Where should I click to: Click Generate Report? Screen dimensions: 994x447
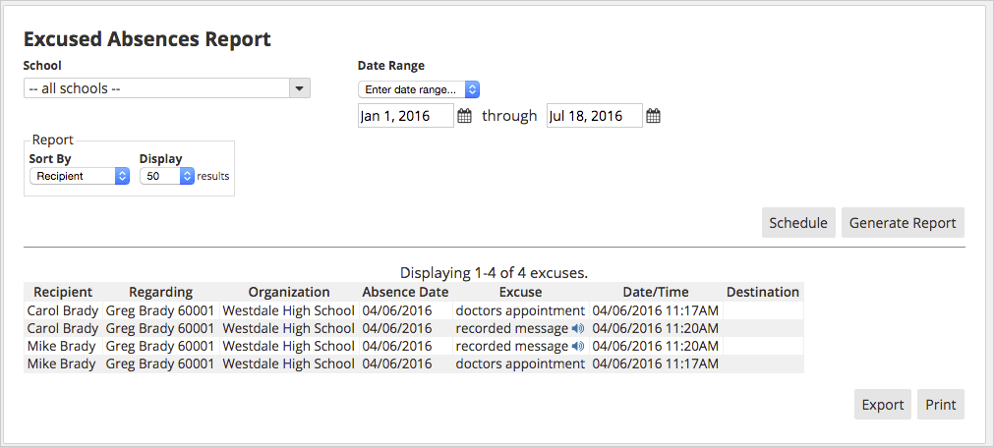tap(903, 223)
